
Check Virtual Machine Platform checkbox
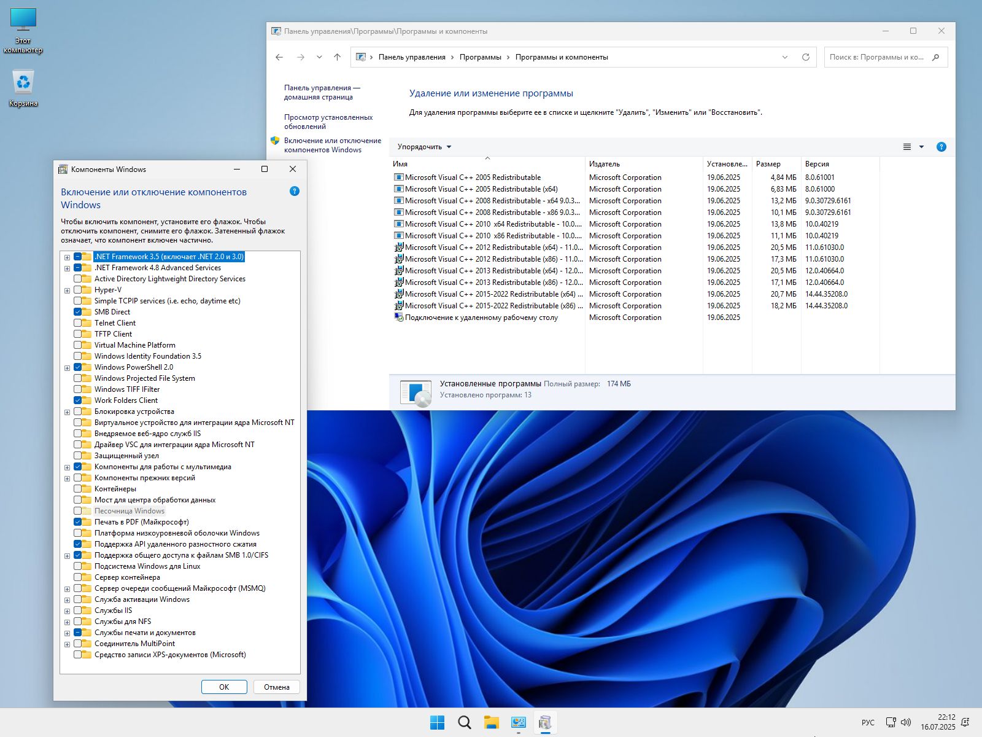click(78, 345)
